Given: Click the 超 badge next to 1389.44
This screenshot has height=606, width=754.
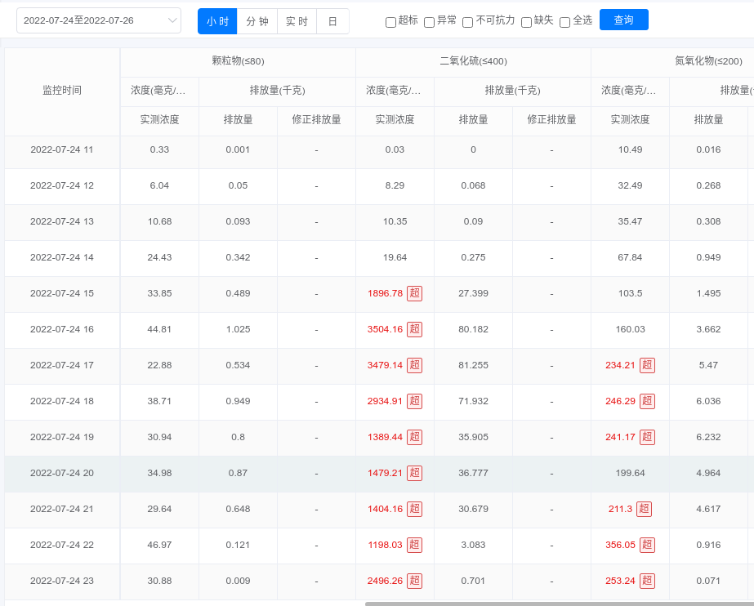Looking at the screenshot, I should click(x=414, y=437).
